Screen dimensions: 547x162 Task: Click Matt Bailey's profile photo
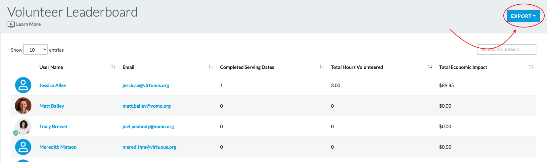(23, 106)
